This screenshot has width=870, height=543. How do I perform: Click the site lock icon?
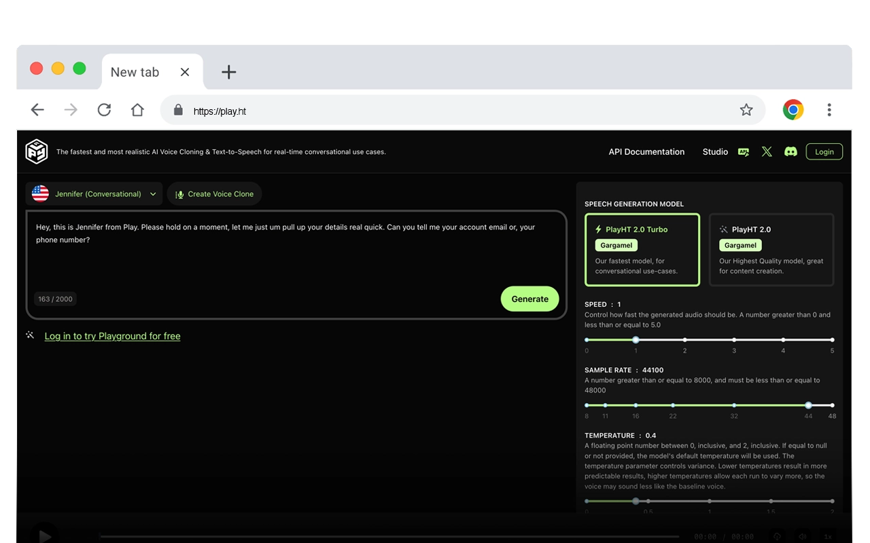click(178, 110)
